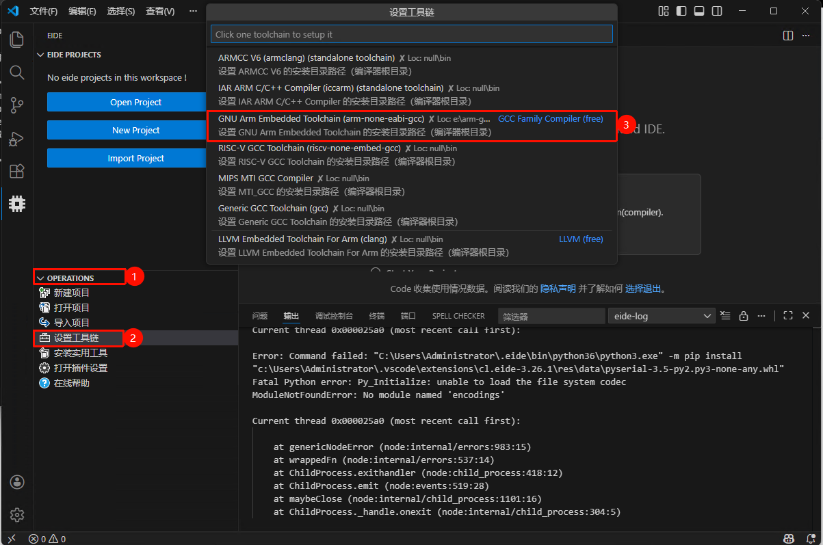The width and height of the screenshot is (823, 545).
Task: Open the Manage gear icon
Action: 17,514
